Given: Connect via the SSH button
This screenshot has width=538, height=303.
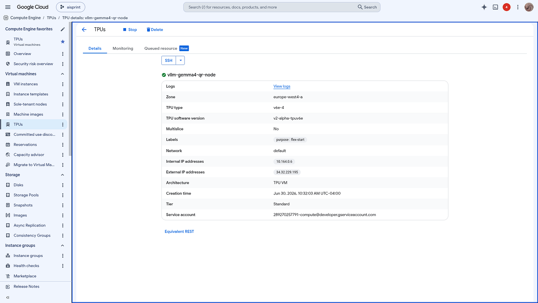Looking at the screenshot, I should click(x=169, y=60).
